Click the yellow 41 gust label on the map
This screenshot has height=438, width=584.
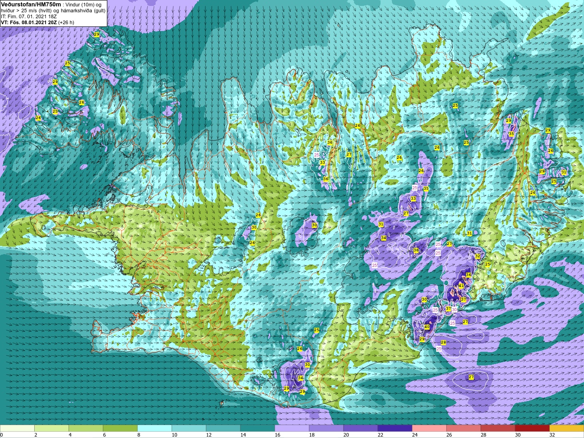pyautogui.click(x=461, y=286)
